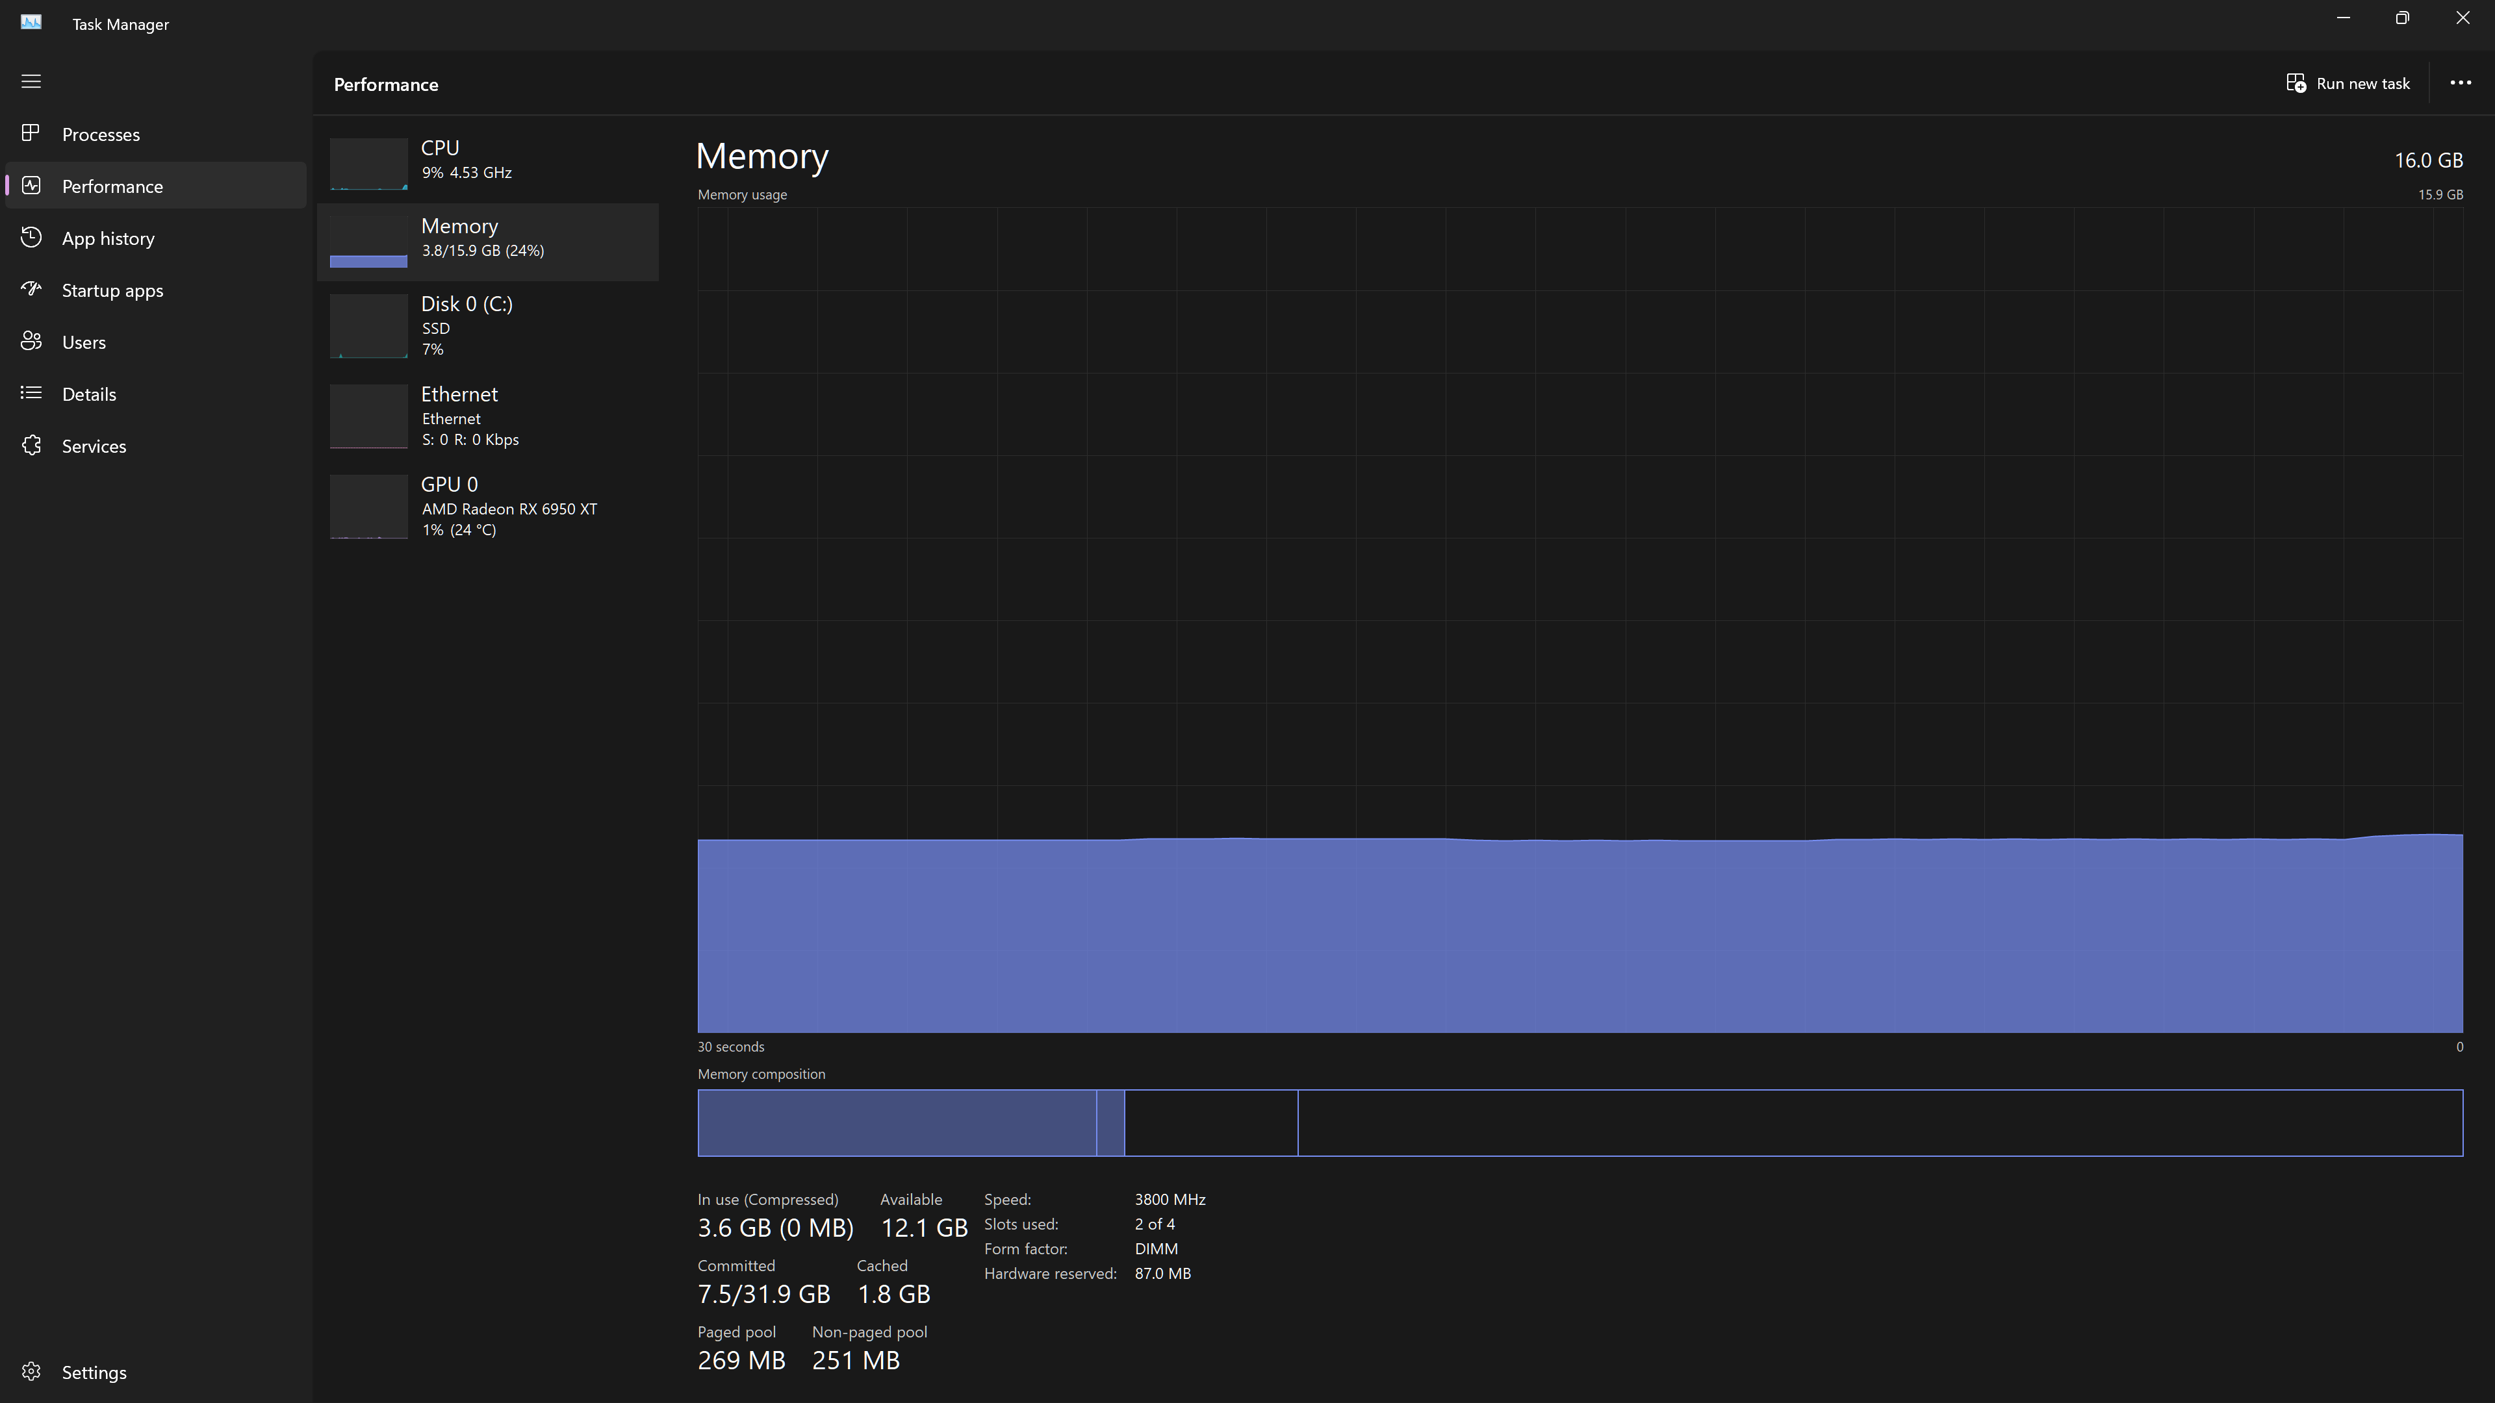This screenshot has height=1403, width=2495.
Task: Click the Startup apps gauge icon
Action: pyautogui.click(x=31, y=290)
